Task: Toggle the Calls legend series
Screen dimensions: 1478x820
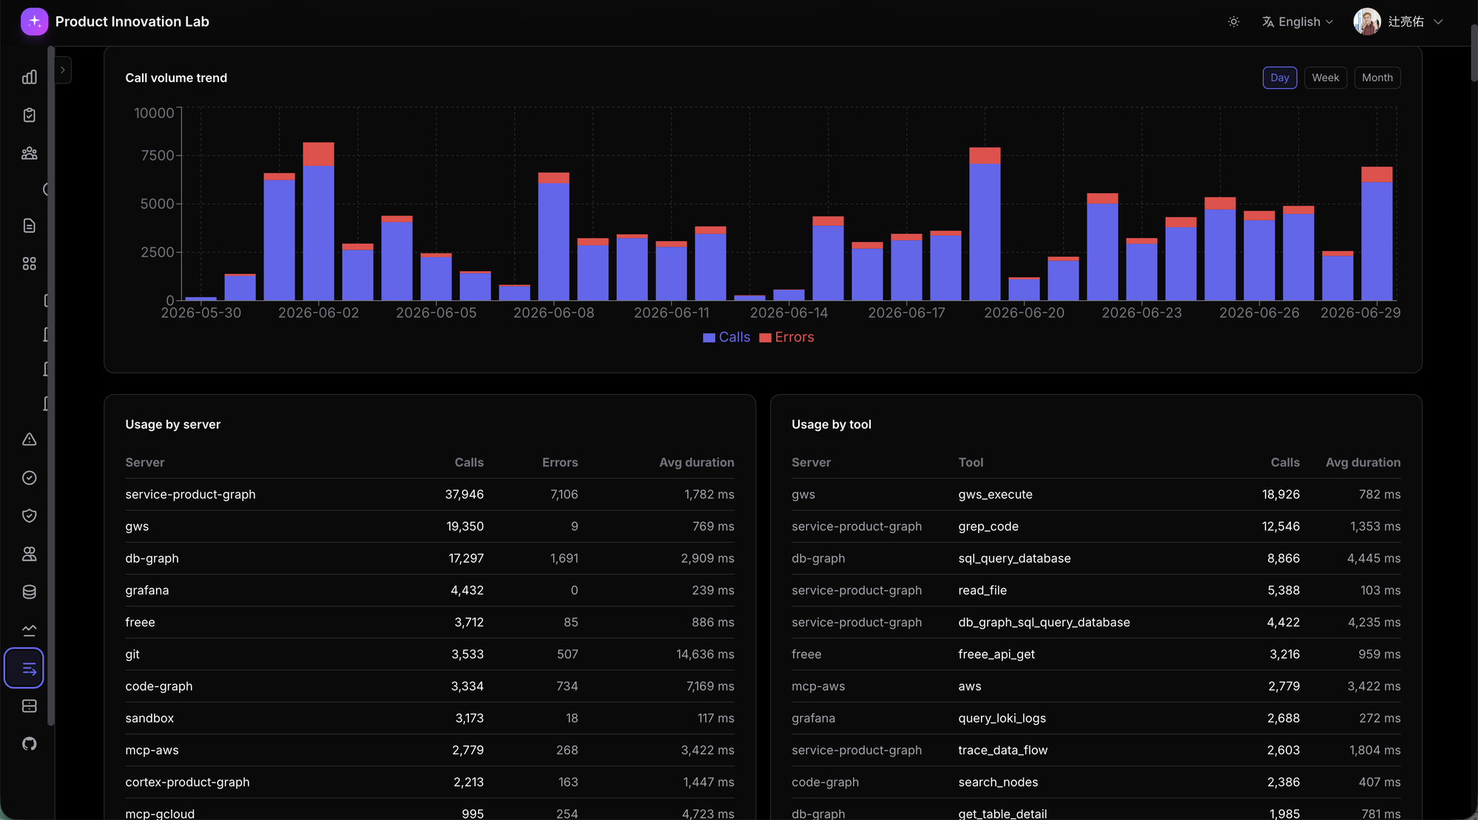Action: 726,337
